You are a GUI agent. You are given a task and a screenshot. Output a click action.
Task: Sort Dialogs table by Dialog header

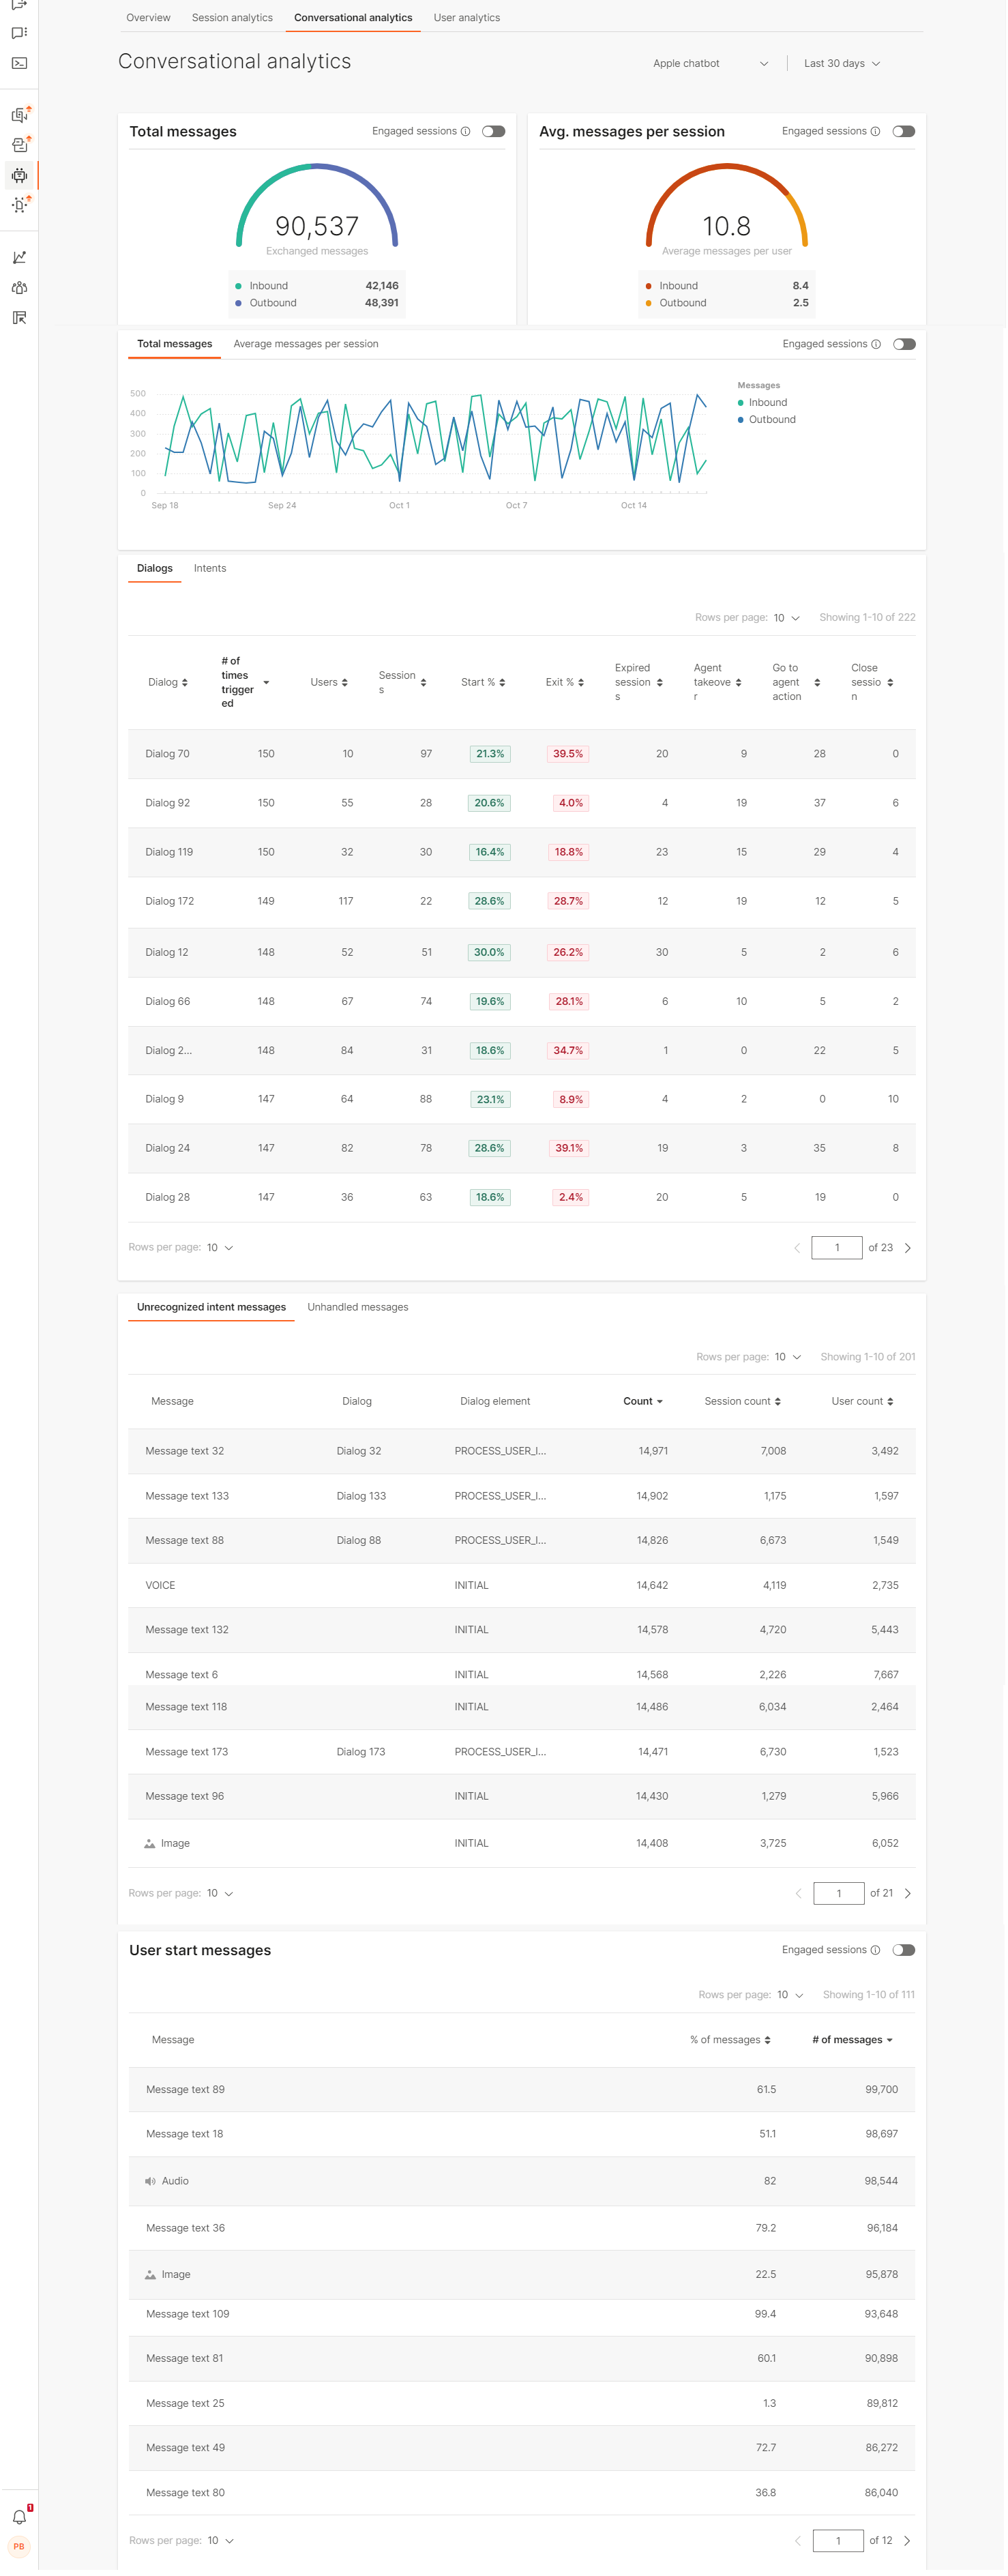[x=168, y=683]
